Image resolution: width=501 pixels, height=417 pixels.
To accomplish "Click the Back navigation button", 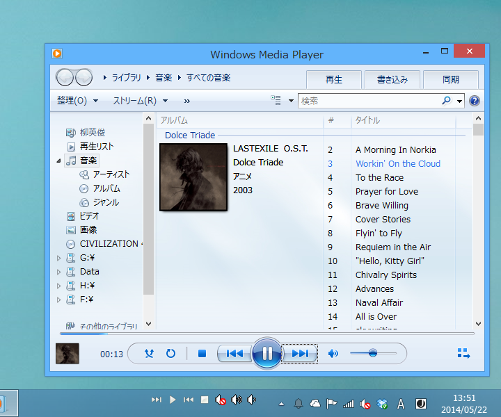I will pos(65,78).
